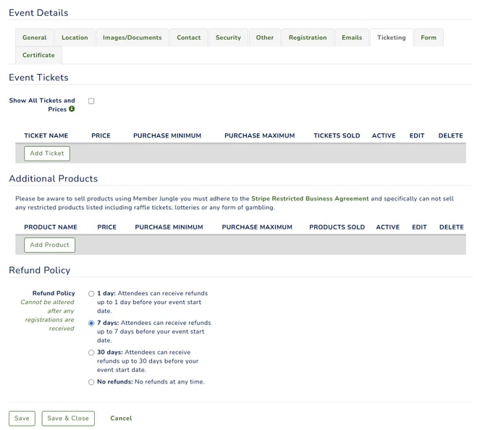The width and height of the screenshot is (485, 430).
Task: Open the Security tab
Action: (x=228, y=38)
